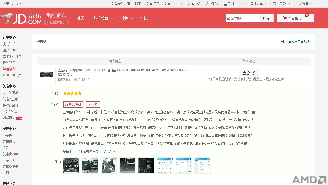Viewport: 328px width, 185px height.
Task: Click the JD.com logo
Action: pos(21,18)
